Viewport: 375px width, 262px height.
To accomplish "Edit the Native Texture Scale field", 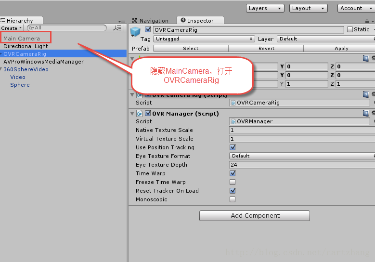I will (x=302, y=130).
